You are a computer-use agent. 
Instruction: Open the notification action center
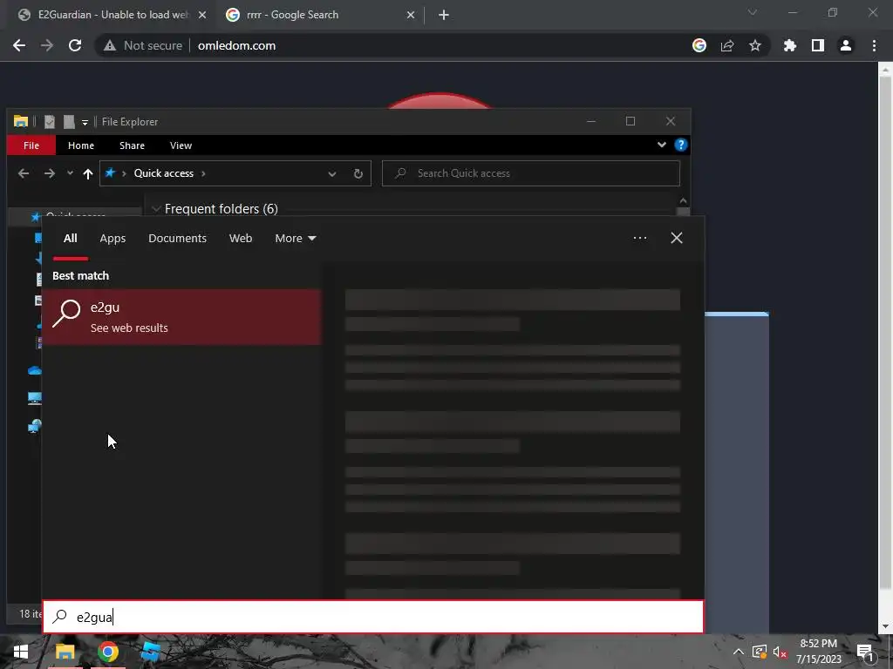coord(865,652)
